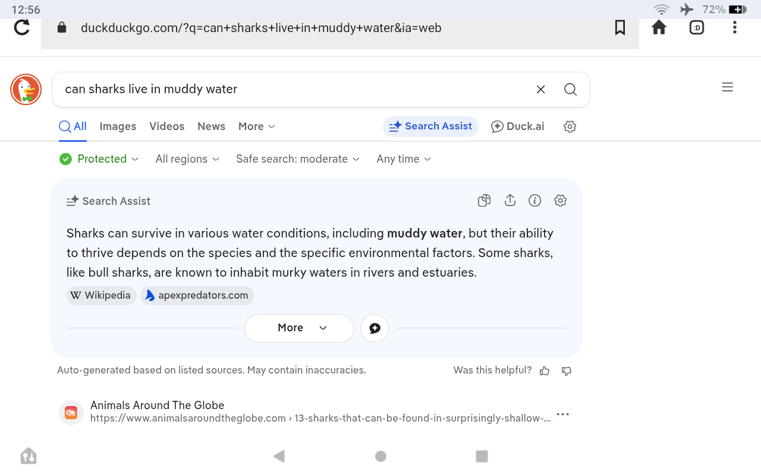Give thumbs down feedback
761x475 pixels.
click(567, 370)
